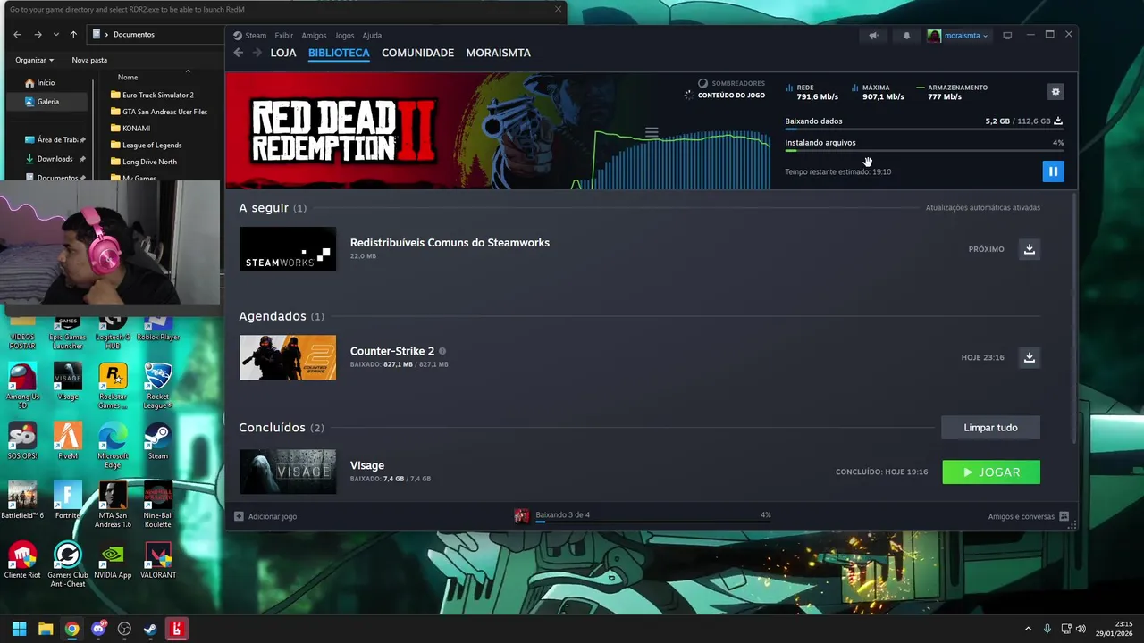
Task: Select the BIBLIOTECA tab
Action: tap(339, 53)
